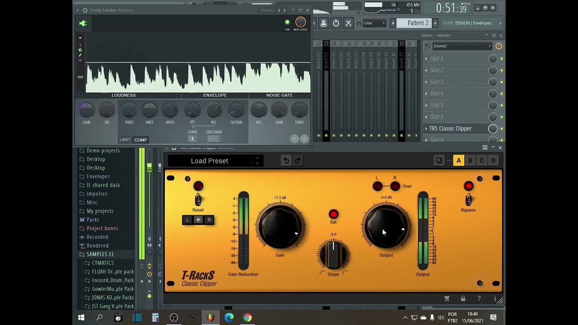Open Presets menu in Fruity Limiter
The width and height of the screenshot is (578, 325).
[267, 10]
